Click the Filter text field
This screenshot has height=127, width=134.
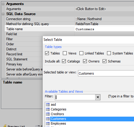75,97
